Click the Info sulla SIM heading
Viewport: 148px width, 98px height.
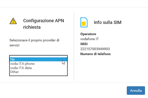(108, 22)
